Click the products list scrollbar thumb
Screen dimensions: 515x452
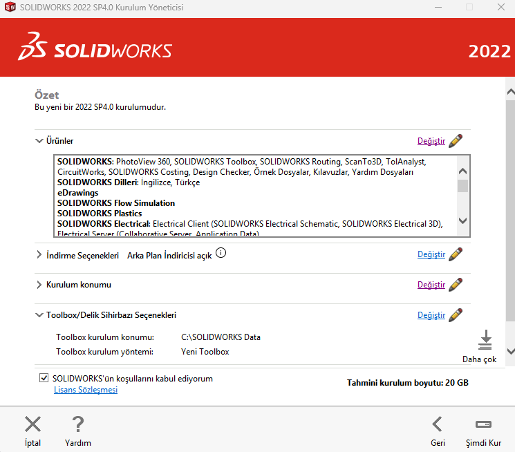(462, 186)
